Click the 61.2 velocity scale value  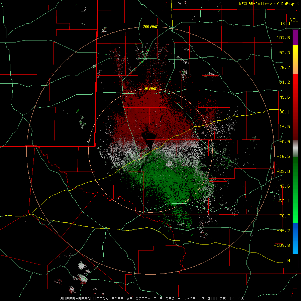(x=285, y=82)
